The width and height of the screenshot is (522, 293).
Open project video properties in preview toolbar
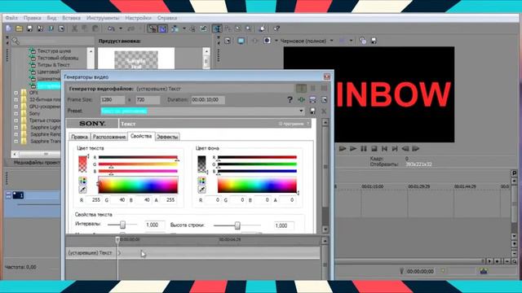click(x=228, y=41)
